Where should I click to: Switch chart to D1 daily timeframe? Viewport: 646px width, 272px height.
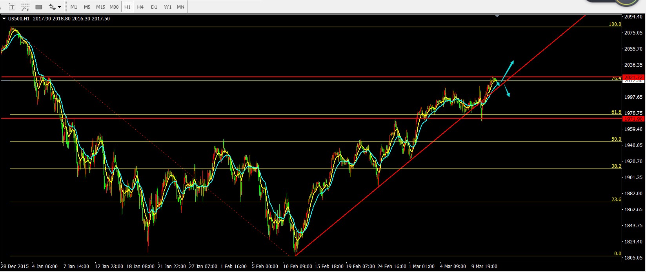154,7
